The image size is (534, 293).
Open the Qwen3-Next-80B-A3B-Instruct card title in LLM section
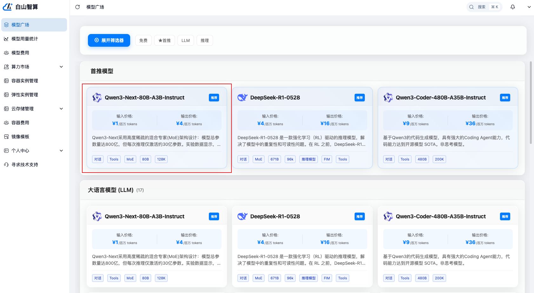pos(144,216)
